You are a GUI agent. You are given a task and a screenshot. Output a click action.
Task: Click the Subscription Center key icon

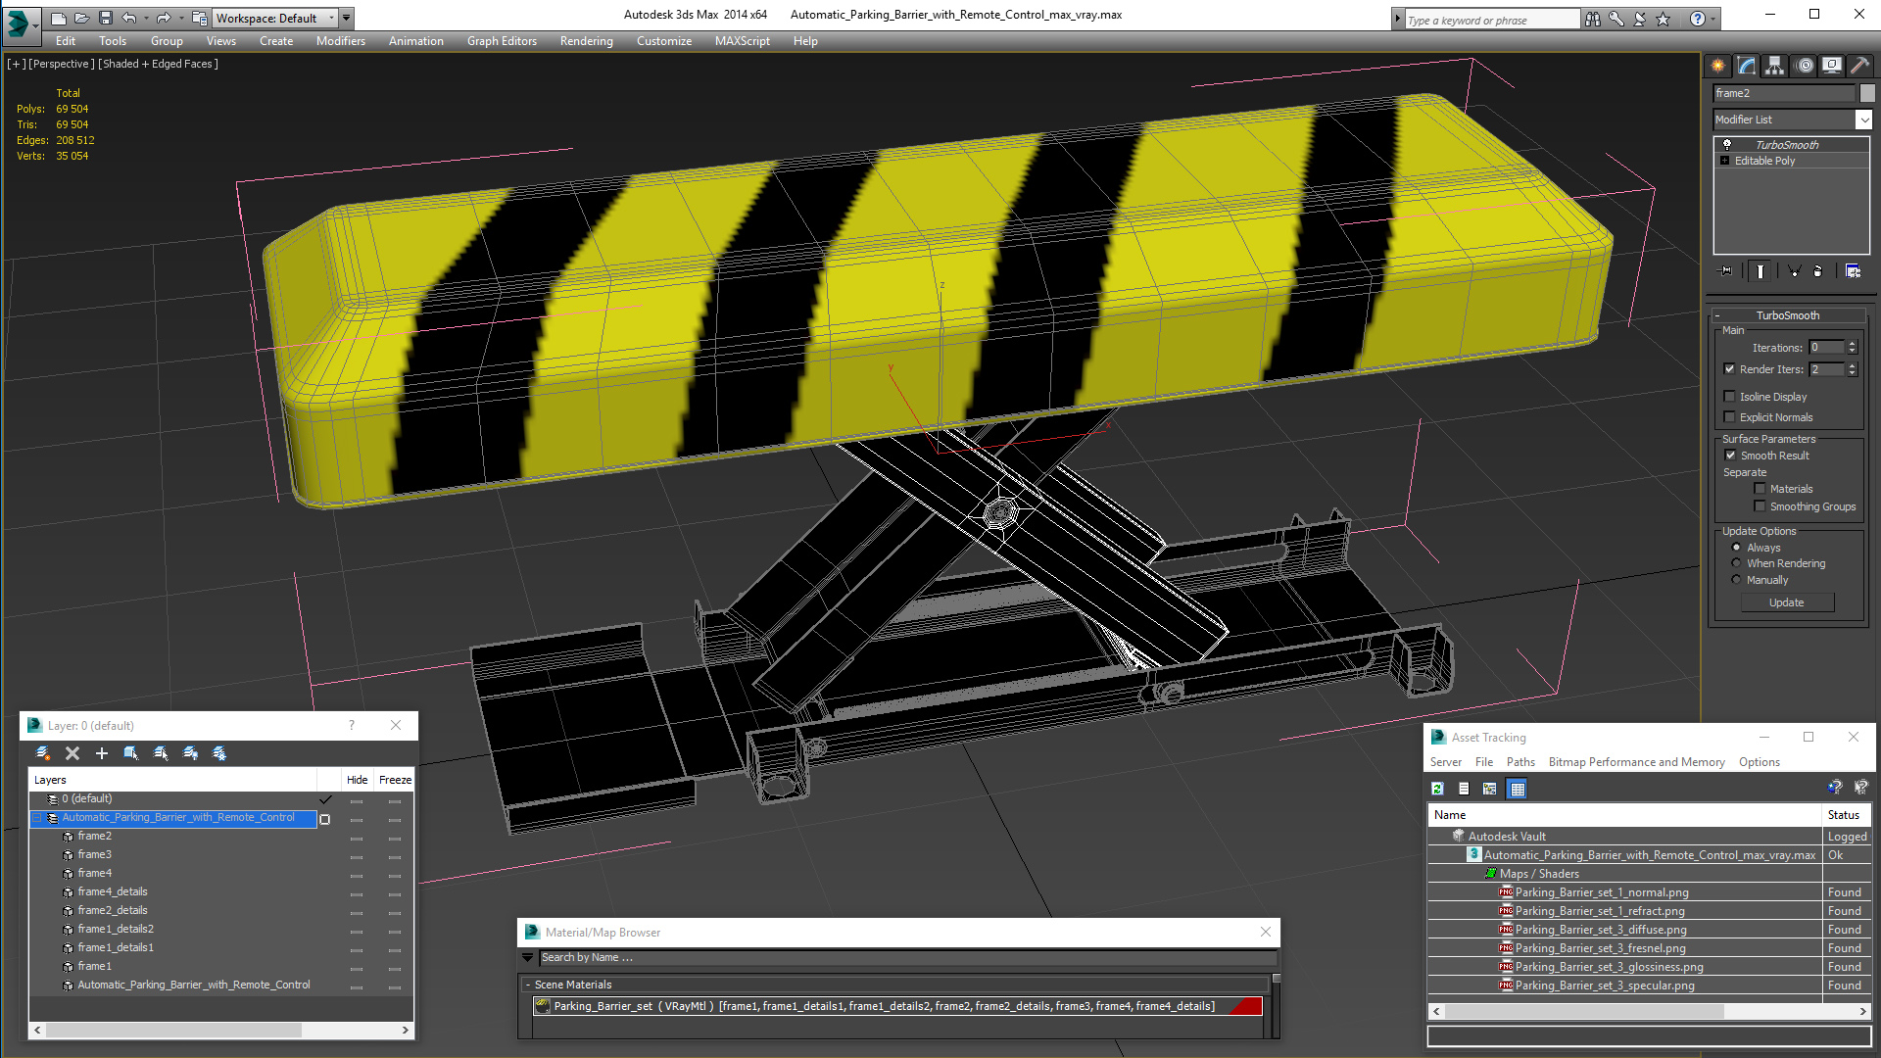click(x=1616, y=19)
